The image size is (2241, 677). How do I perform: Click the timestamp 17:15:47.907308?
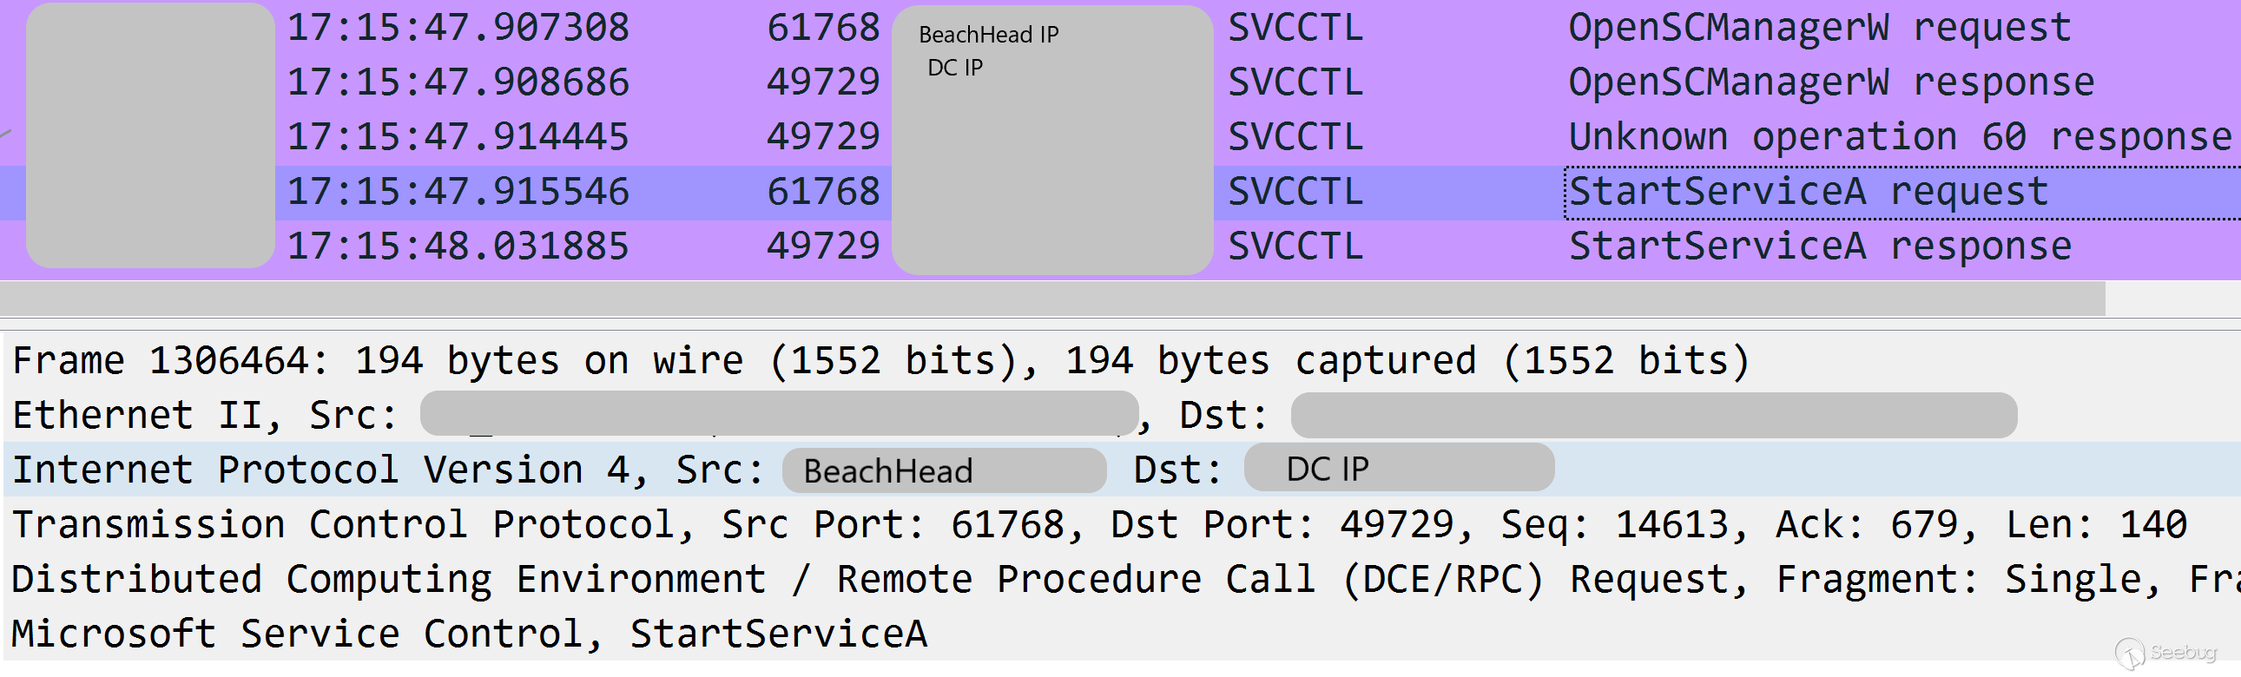pos(458,28)
